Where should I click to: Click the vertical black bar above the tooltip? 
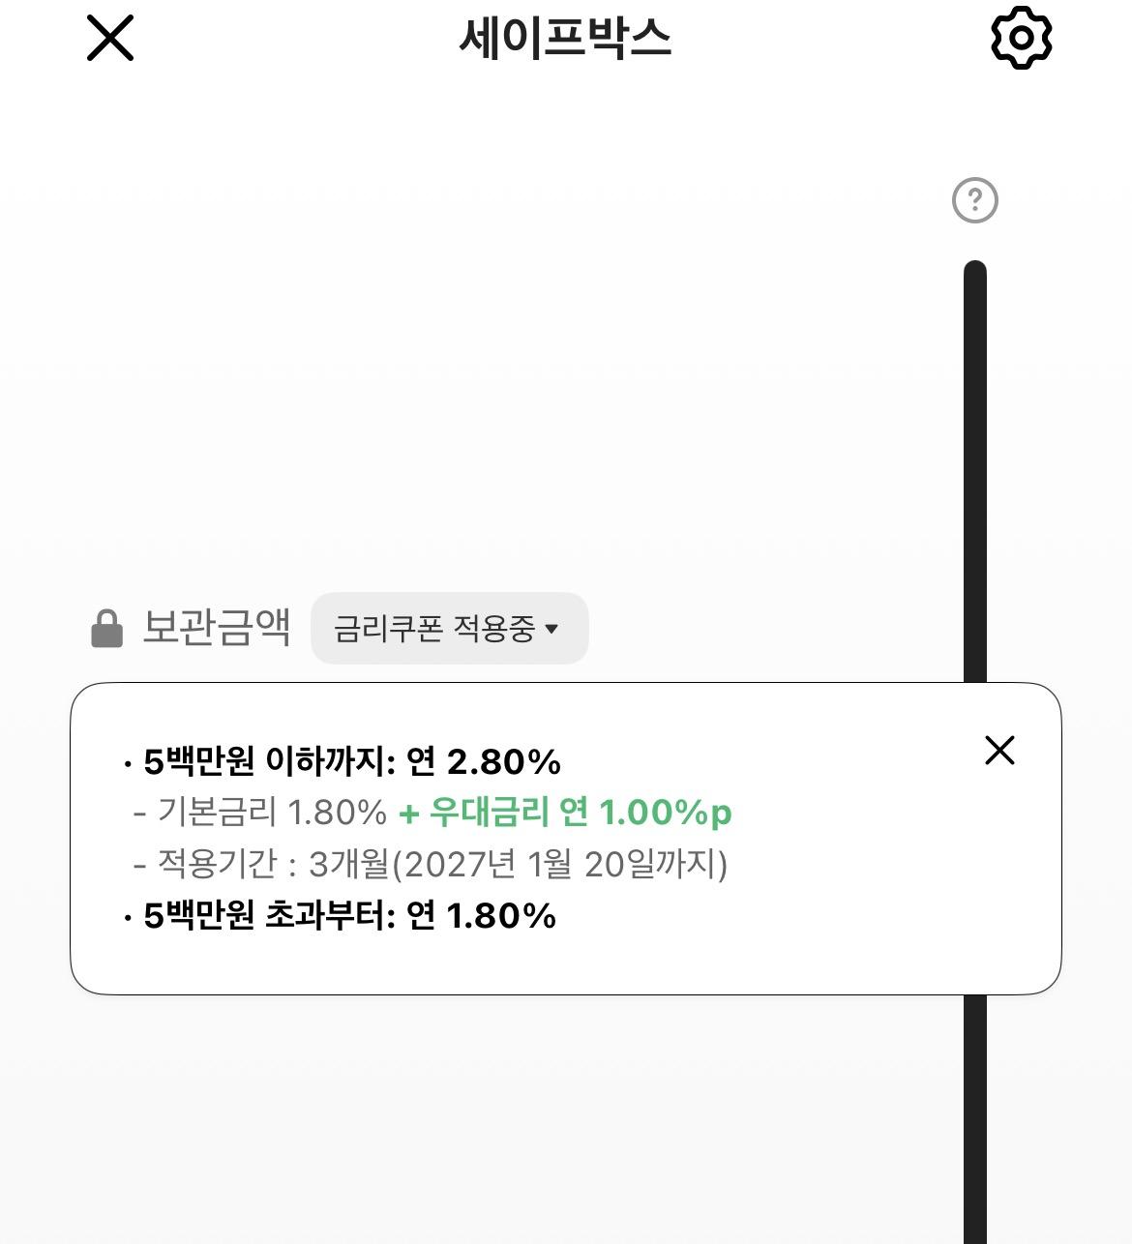pyautogui.click(x=975, y=472)
